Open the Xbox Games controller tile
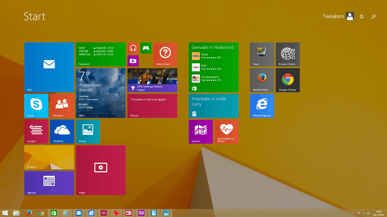This screenshot has width=387, height=217. 146,48
